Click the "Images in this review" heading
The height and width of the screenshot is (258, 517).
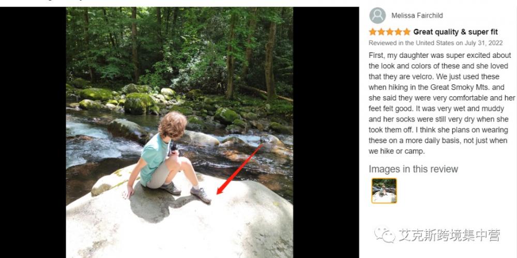(413, 169)
